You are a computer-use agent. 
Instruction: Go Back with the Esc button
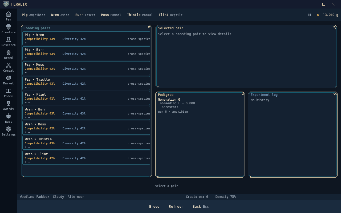[201, 206]
